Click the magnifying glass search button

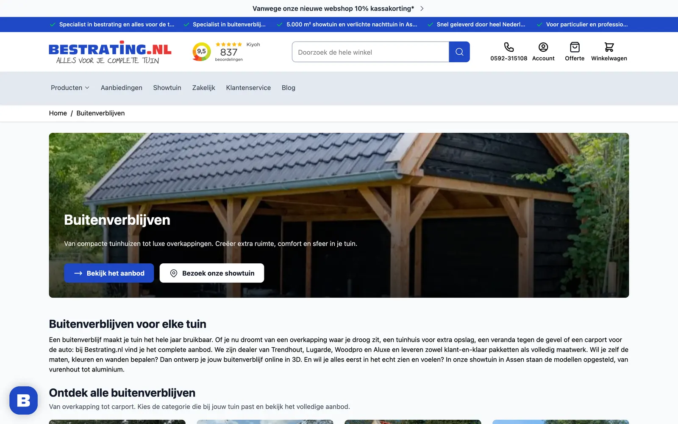pyautogui.click(x=459, y=52)
